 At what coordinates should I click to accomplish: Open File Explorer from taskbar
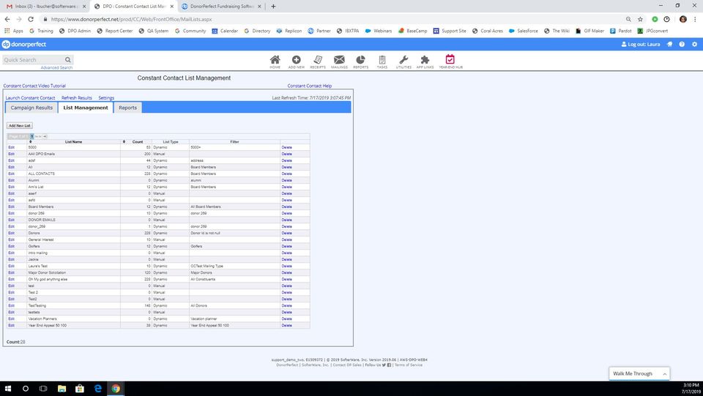click(62, 389)
